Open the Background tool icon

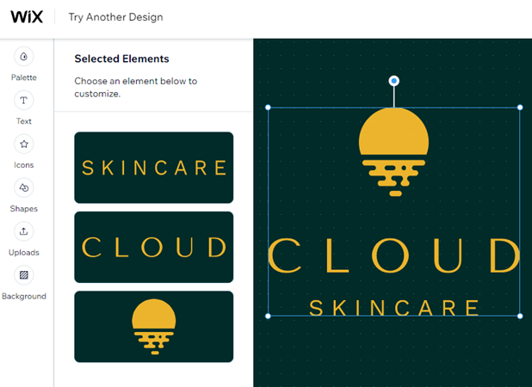point(24,275)
